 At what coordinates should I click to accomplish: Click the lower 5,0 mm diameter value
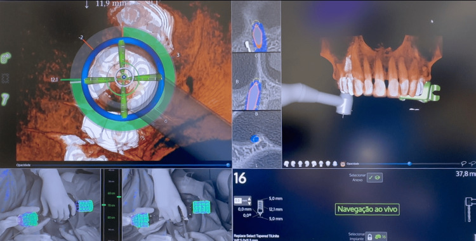275,219
